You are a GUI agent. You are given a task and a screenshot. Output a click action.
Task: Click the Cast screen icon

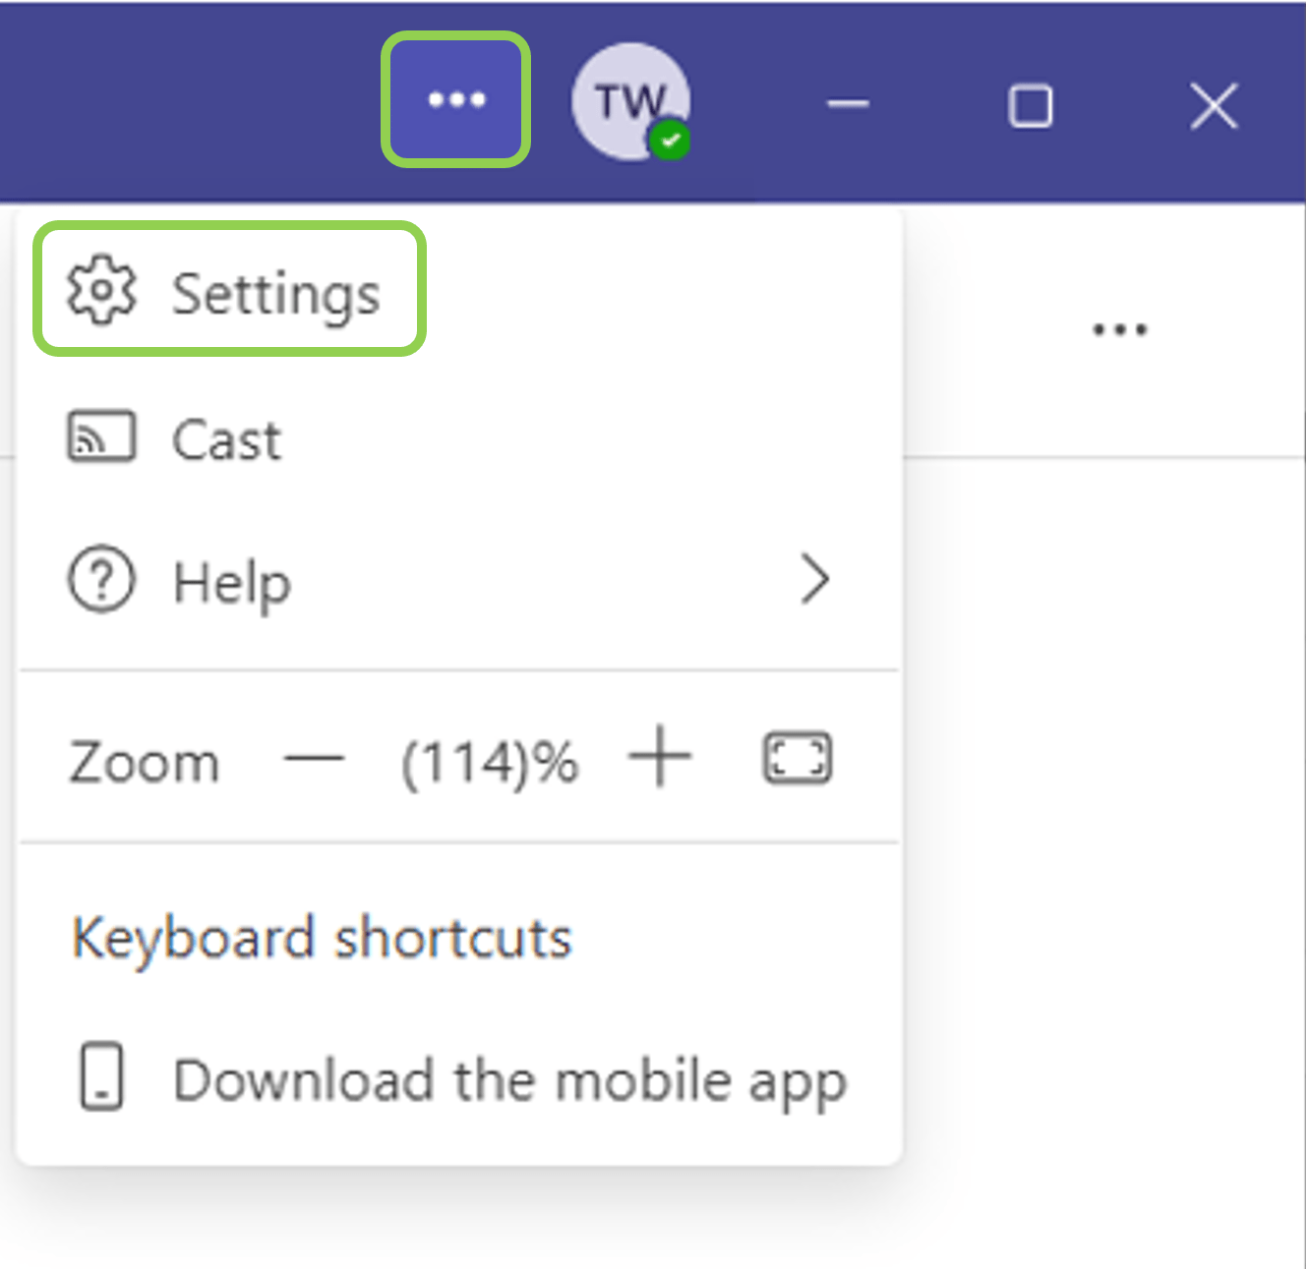click(x=100, y=437)
